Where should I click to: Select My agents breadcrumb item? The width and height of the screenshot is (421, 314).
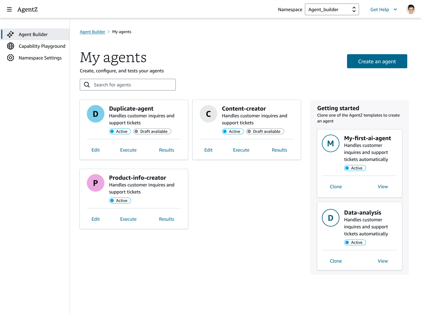122,32
